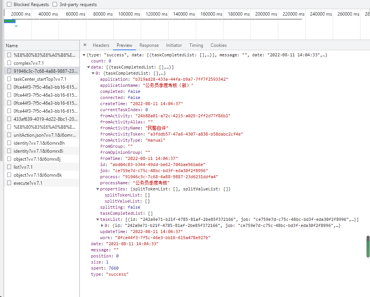The image size is (370, 297).
Task: Select the taskCenter_startTop?v=7.1 request
Action: tap(40, 79)
